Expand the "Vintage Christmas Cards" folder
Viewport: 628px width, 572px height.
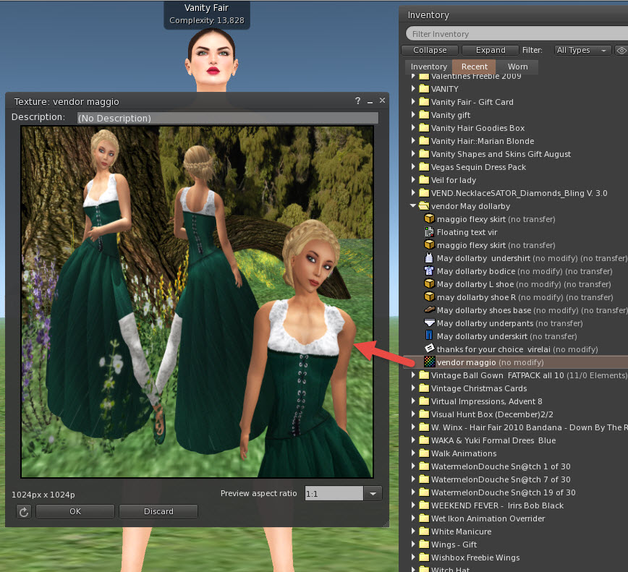tap(413, 388)
